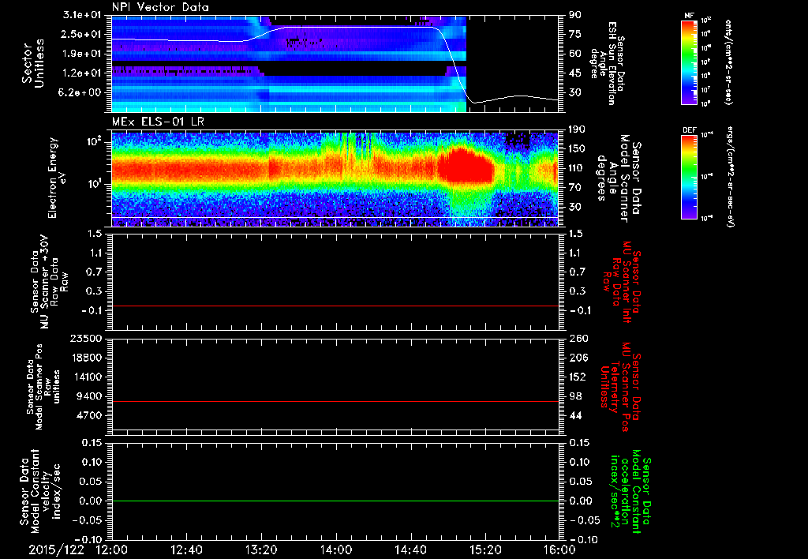Click the time tick label '14:00'
The image size is (808, 559).
pyautogui.click(x=336, y=550)
